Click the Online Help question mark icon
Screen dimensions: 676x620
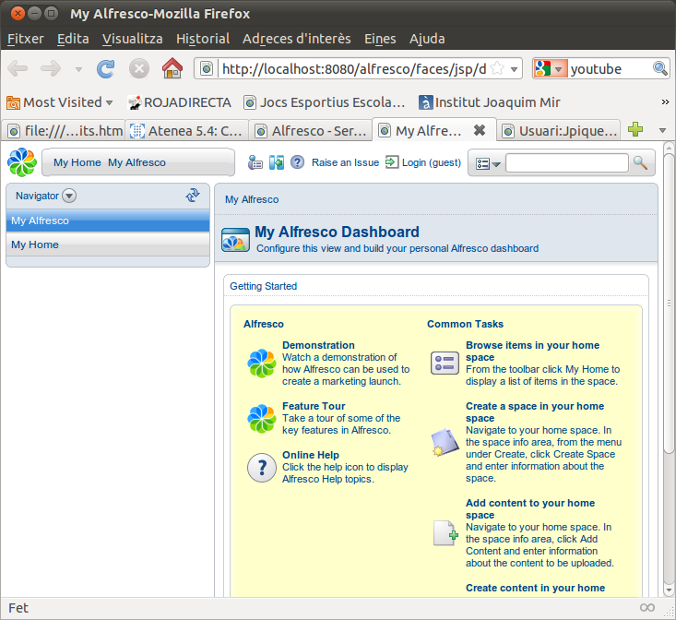point(262,468)
